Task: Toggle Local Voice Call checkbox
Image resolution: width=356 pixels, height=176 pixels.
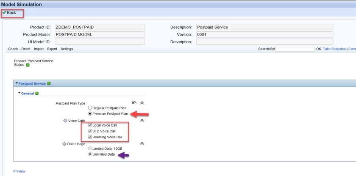Action: (x=90, y=125)
